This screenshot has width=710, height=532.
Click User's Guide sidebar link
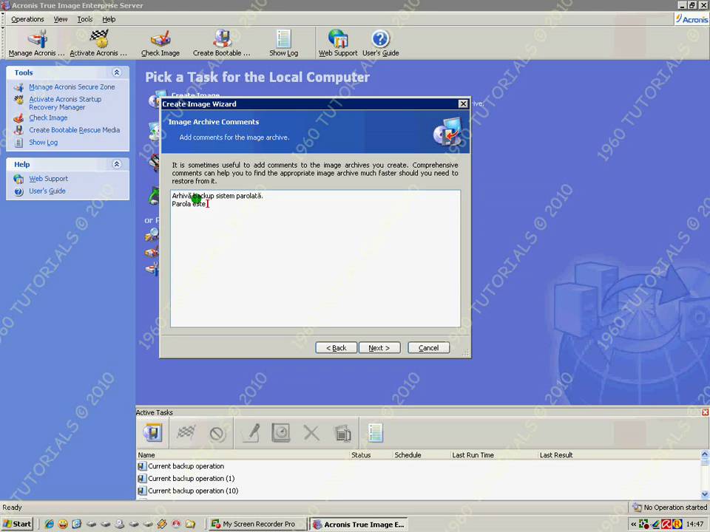(47, 191)
